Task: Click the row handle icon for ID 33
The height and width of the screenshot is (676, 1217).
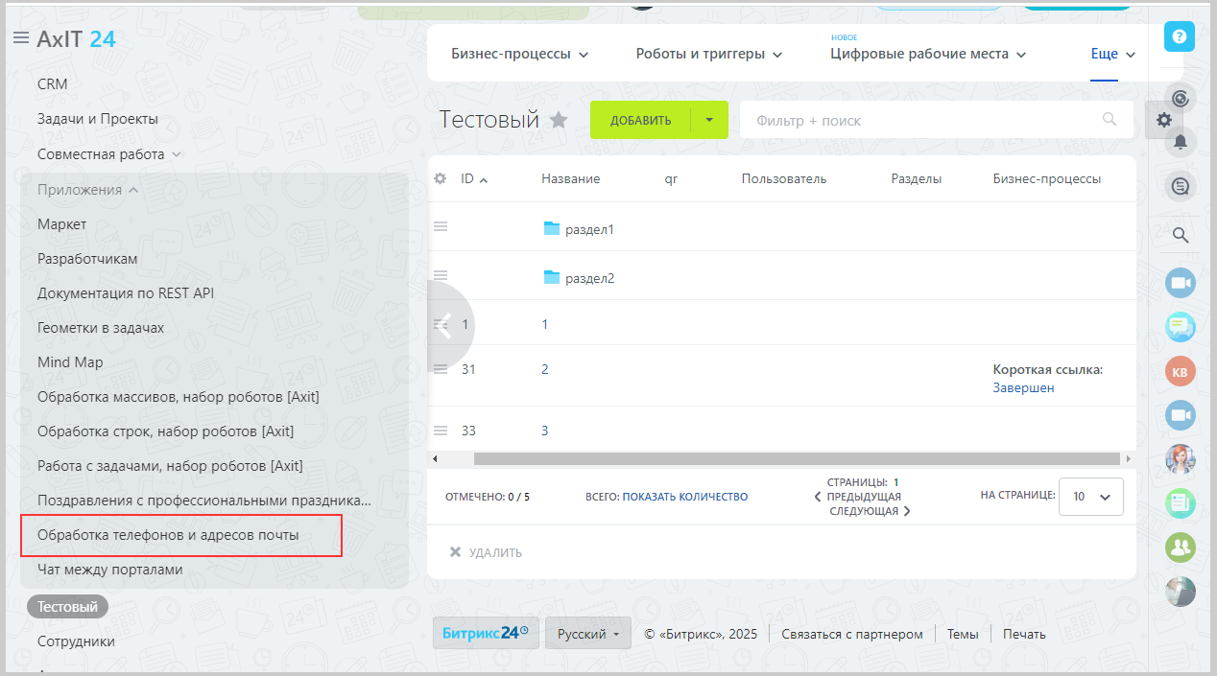Action: click(441, 431)
